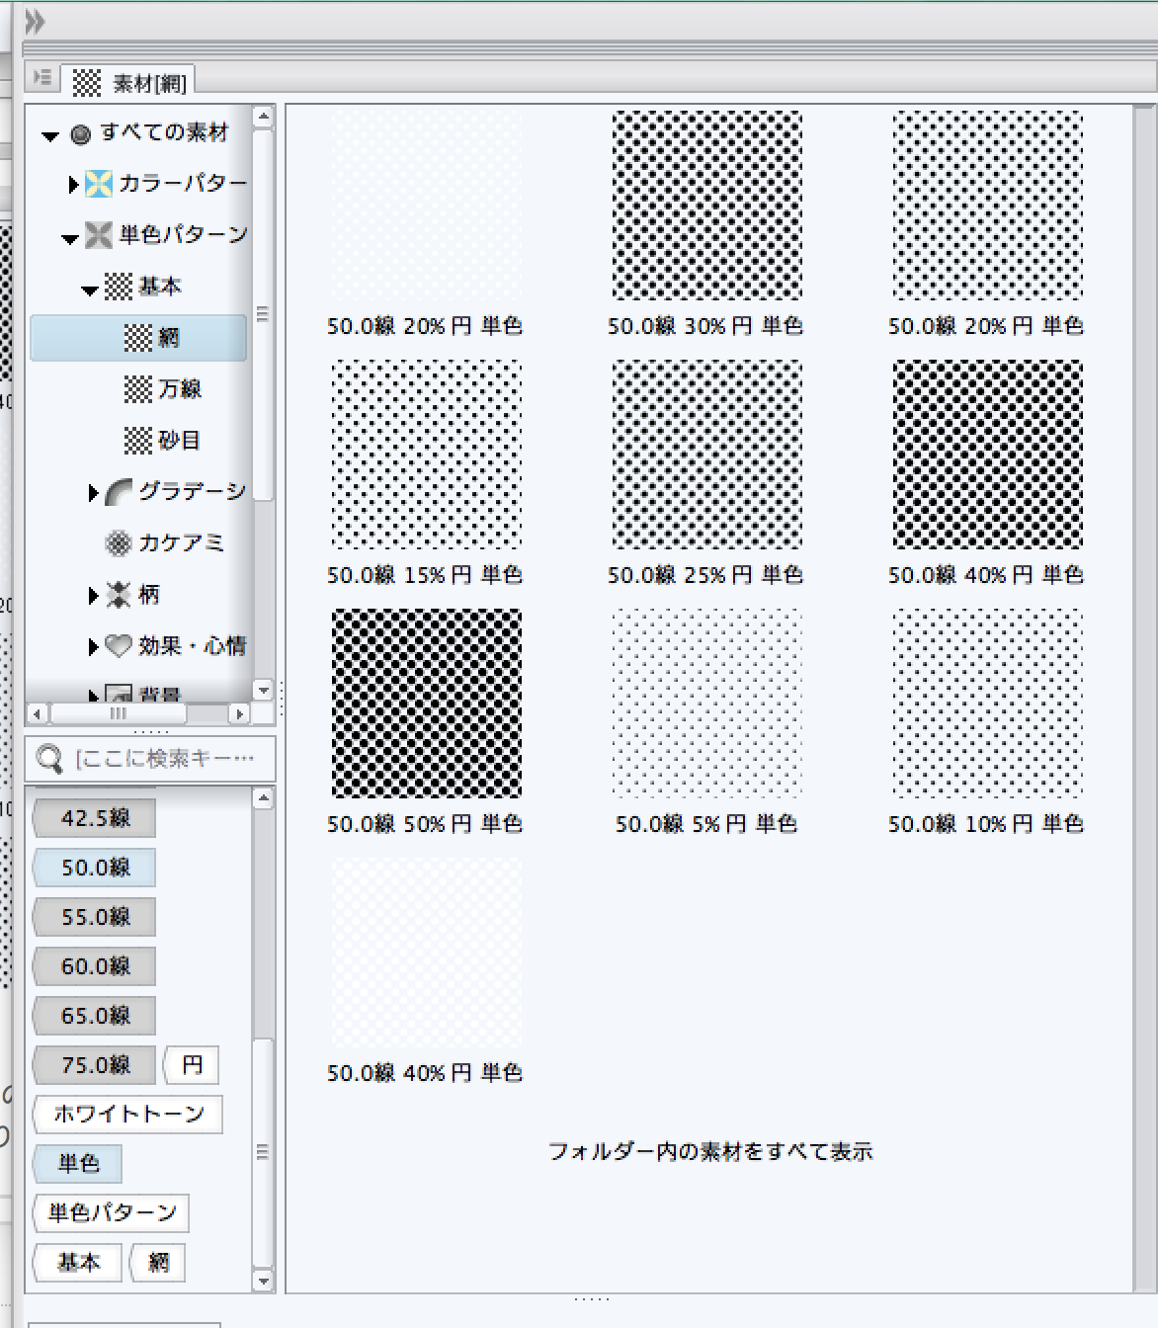Select the 50.0線 10% 円 単色 tone

(987, 704)
